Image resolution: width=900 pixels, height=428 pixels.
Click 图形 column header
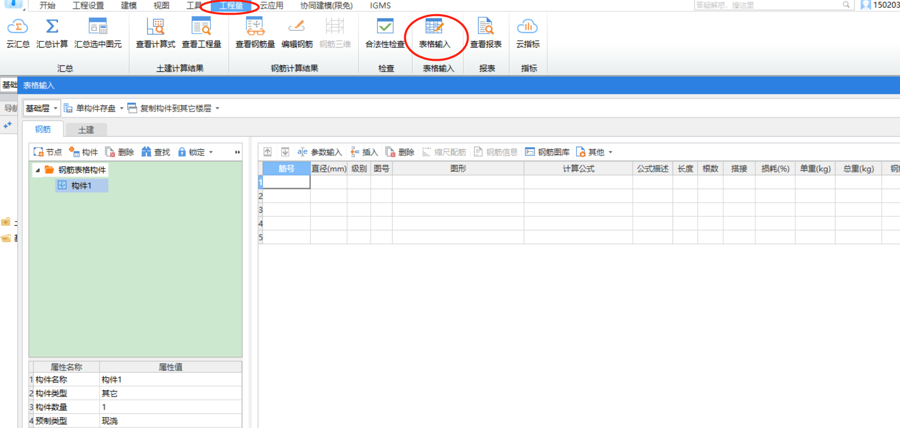(458, 169)
